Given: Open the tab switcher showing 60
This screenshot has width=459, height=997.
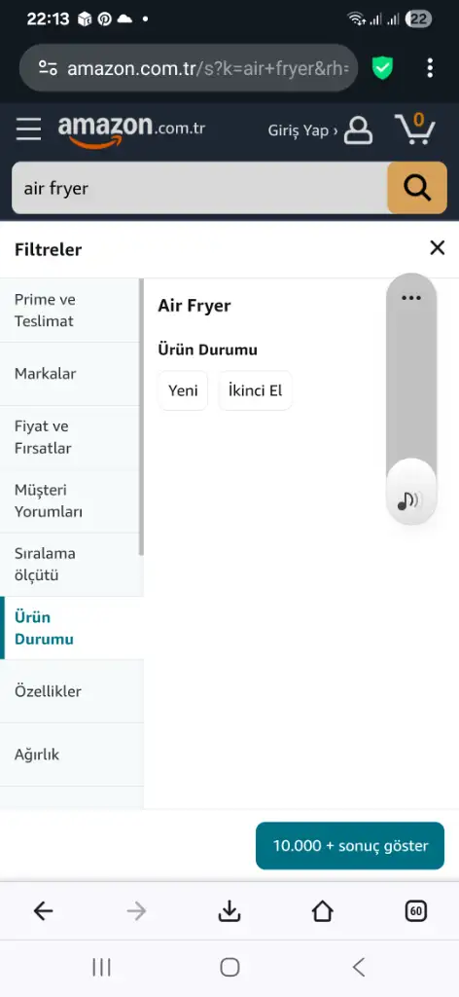Looking at the screenshot, I should pos(416,911).
